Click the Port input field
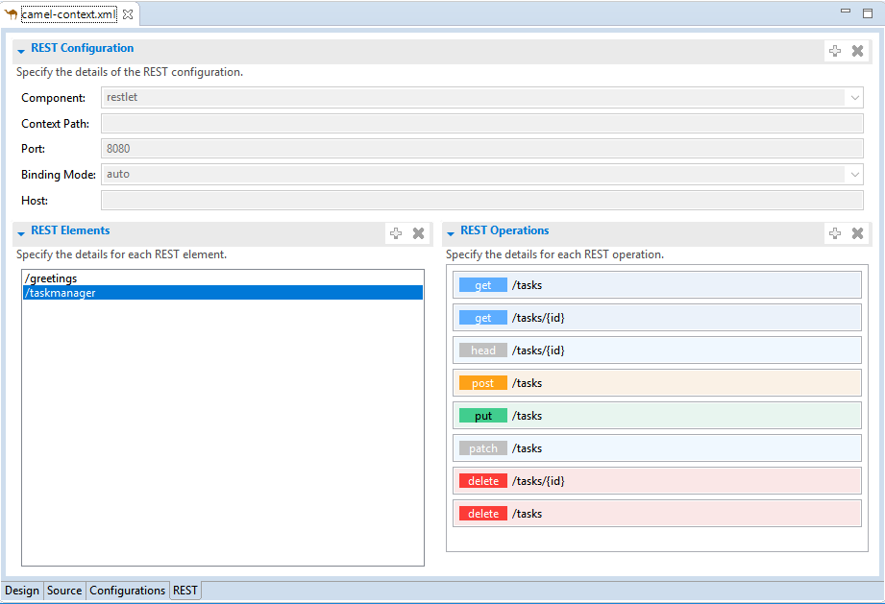885x604 pixels. click(x=480, y=149)
